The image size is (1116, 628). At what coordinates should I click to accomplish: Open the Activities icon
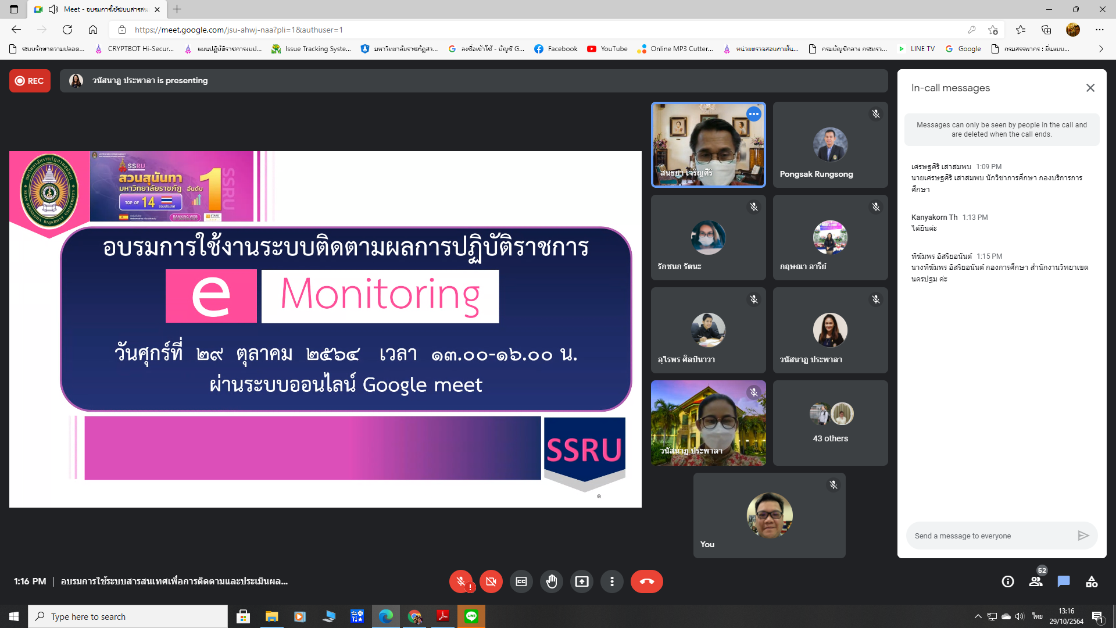pyautogui.click(x=1092, y=581)
